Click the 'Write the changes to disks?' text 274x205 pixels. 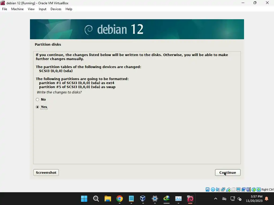coord(59,92)
